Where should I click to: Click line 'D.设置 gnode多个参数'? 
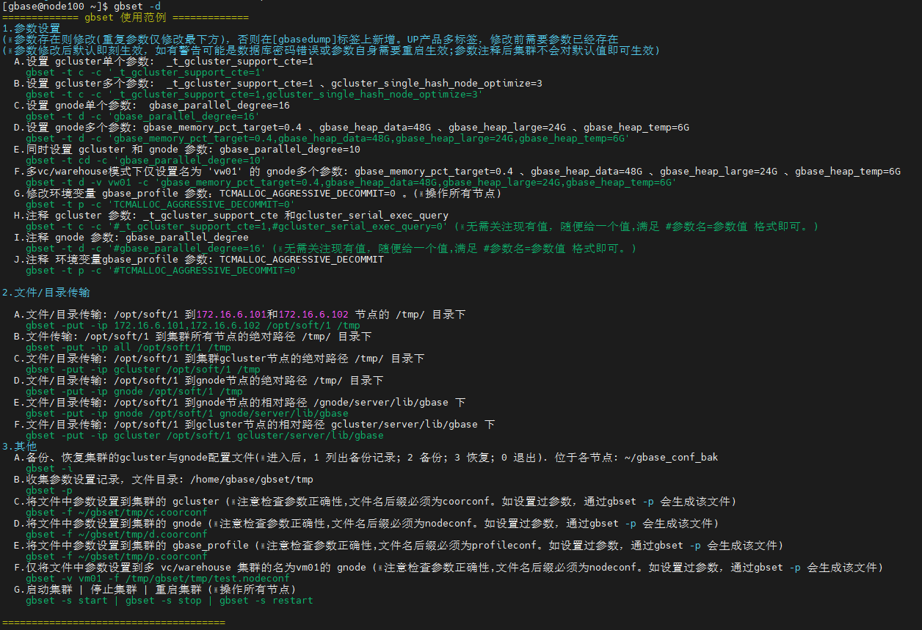click(352, 127)
